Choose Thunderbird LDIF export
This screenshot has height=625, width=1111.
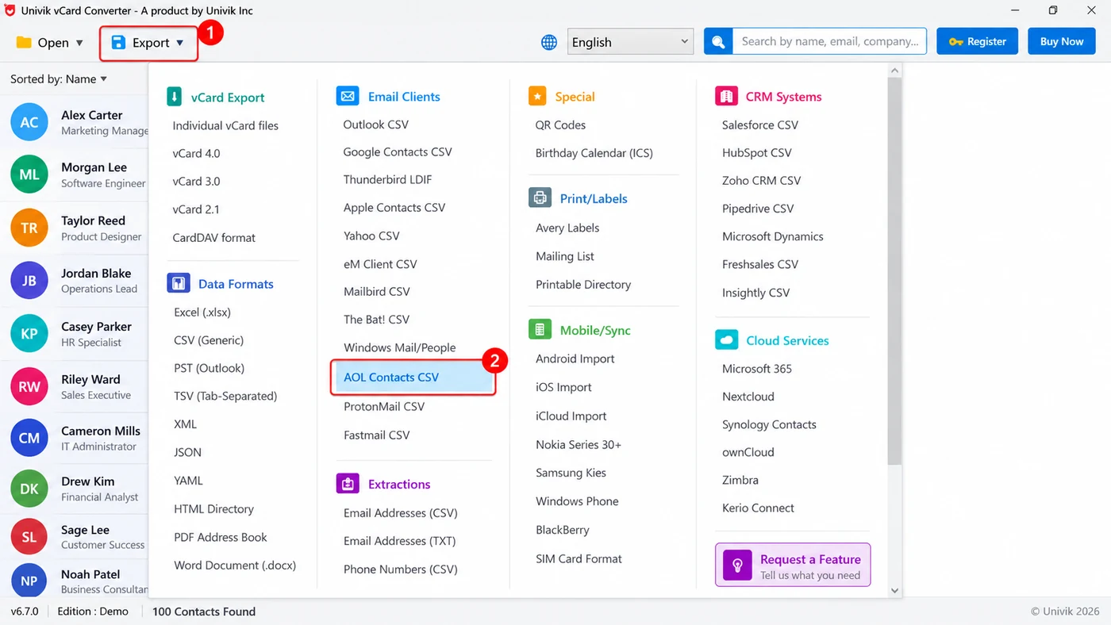pos(388,179)
